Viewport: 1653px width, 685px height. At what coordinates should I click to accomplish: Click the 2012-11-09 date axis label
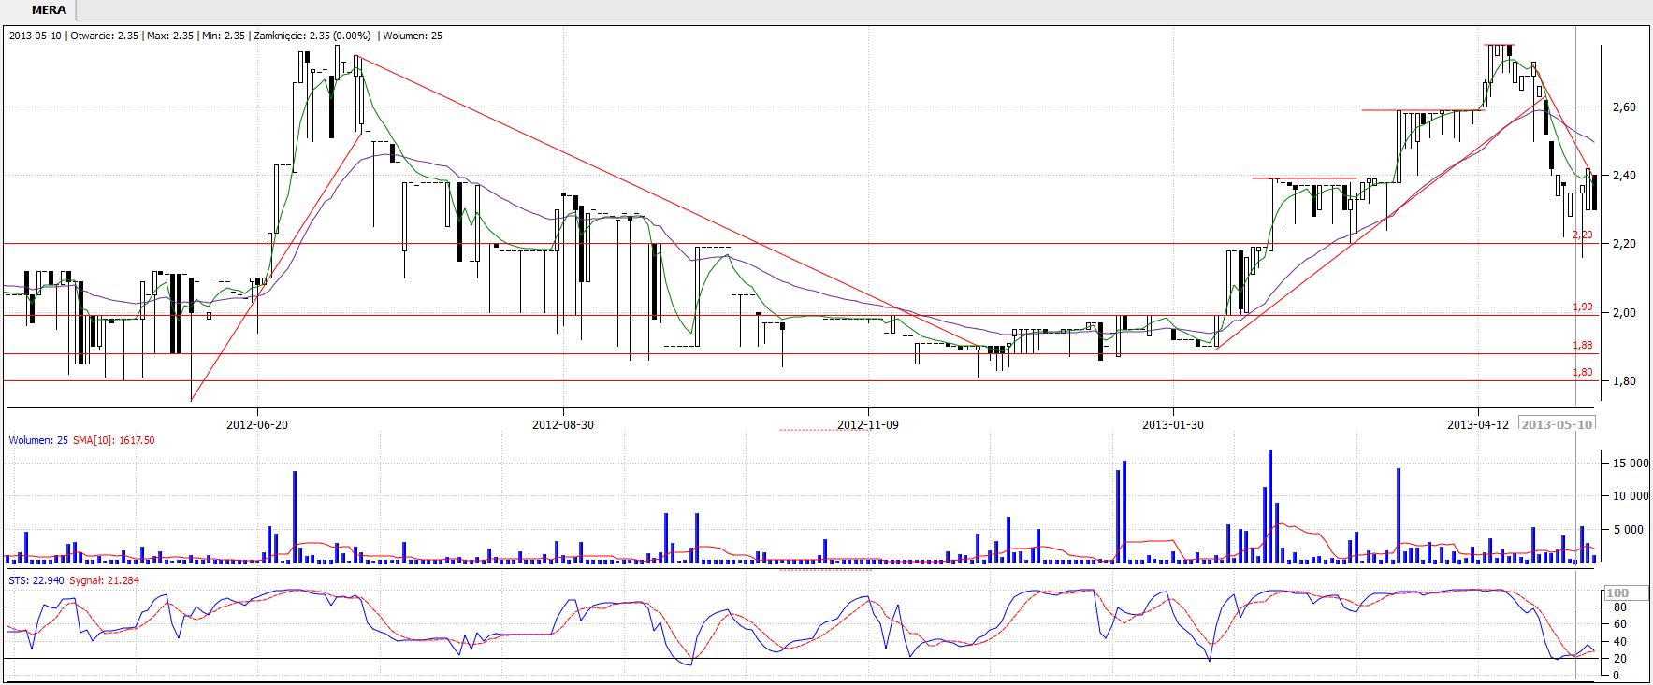pos(867,425)
